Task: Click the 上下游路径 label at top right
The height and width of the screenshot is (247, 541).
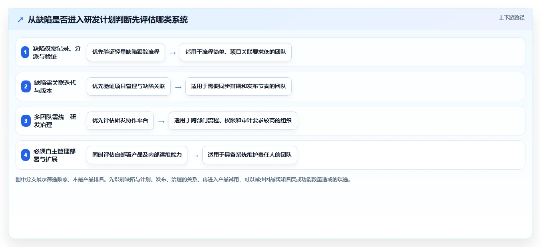Action: pyautogui.click(x=511, y=18)
